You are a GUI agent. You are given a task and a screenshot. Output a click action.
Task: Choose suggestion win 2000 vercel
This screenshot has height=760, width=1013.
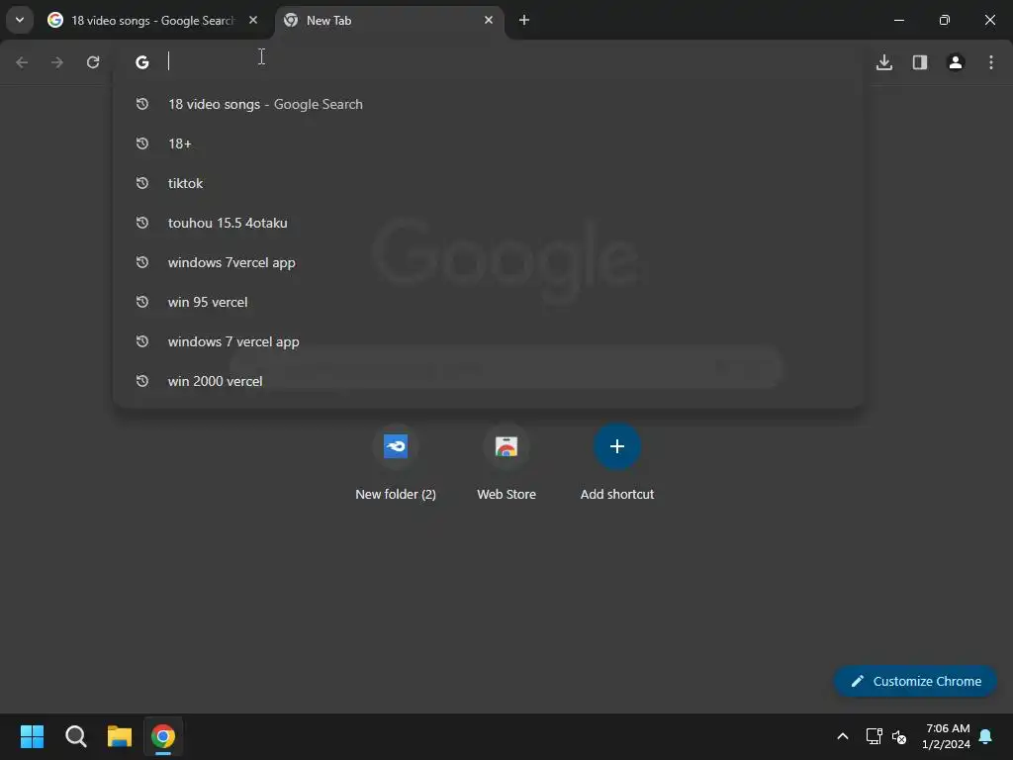[x=489, y=381]
